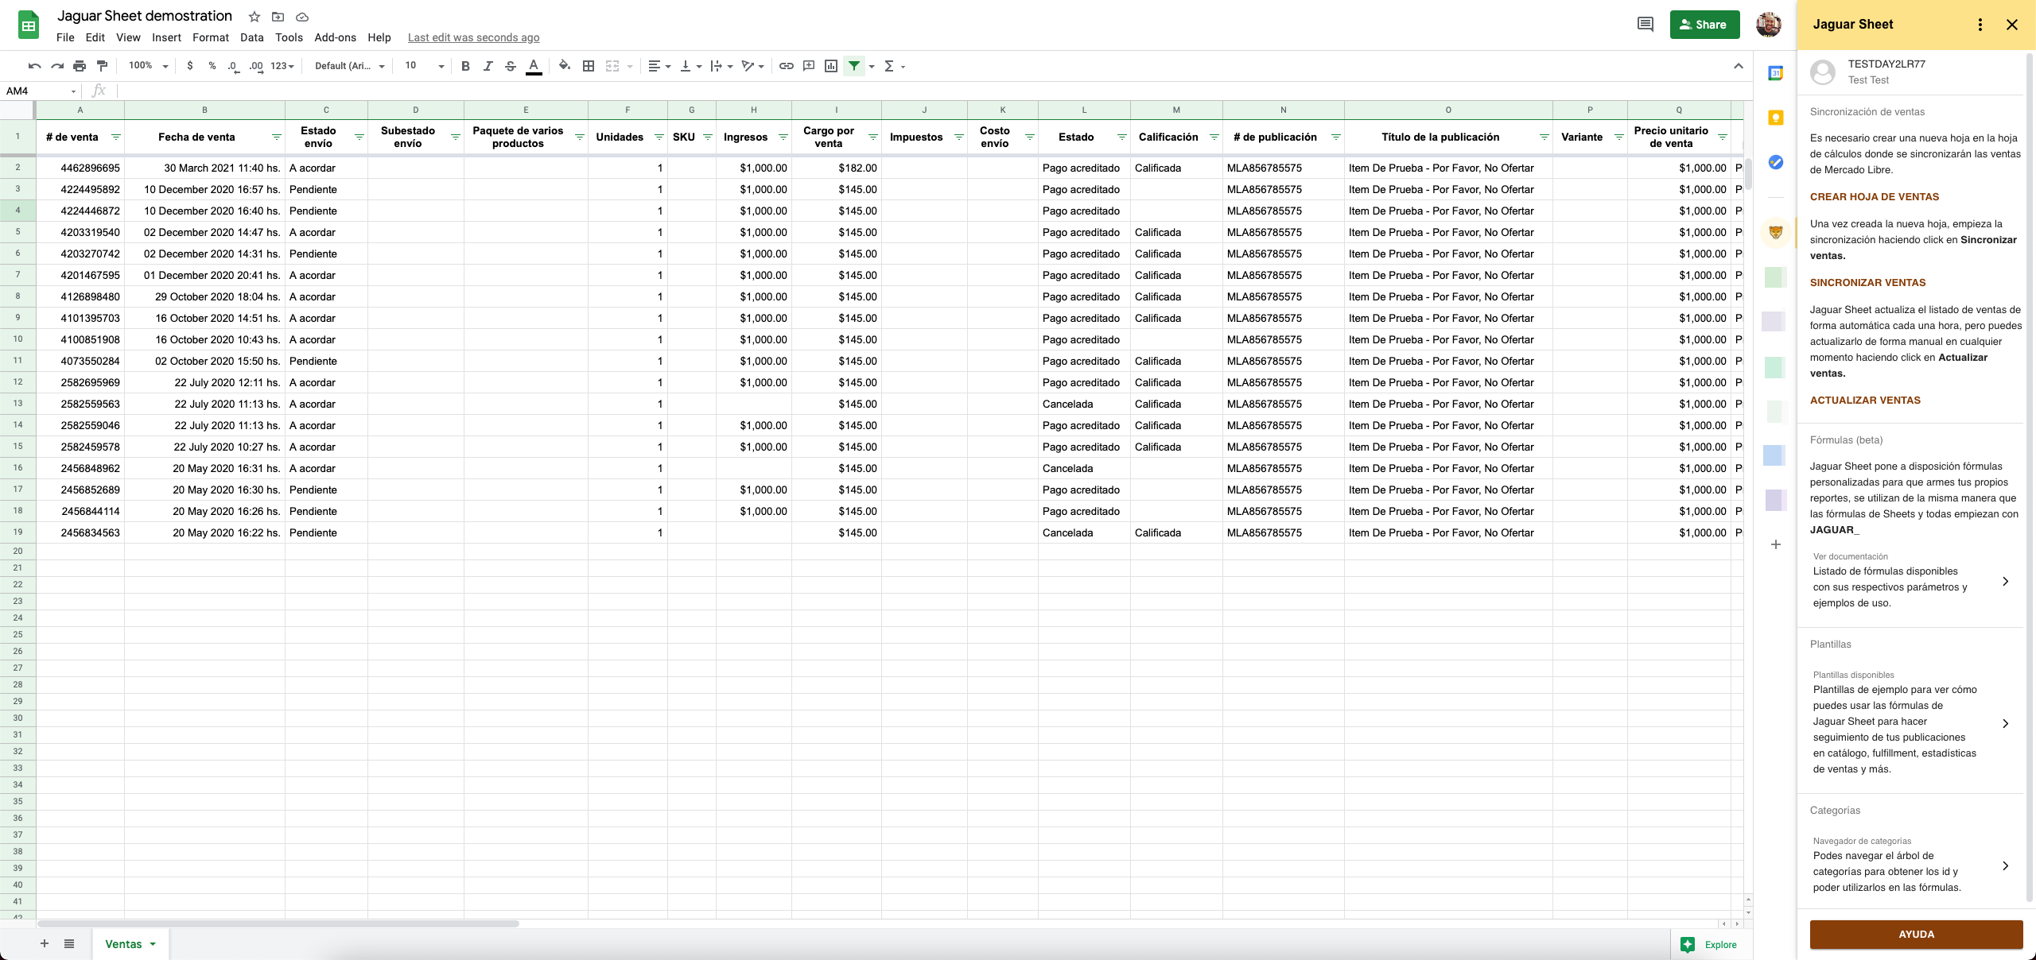This screenshot has height=960, width=2036.
Task: Open Google Calendar from the side panel
Action: 1775,73
